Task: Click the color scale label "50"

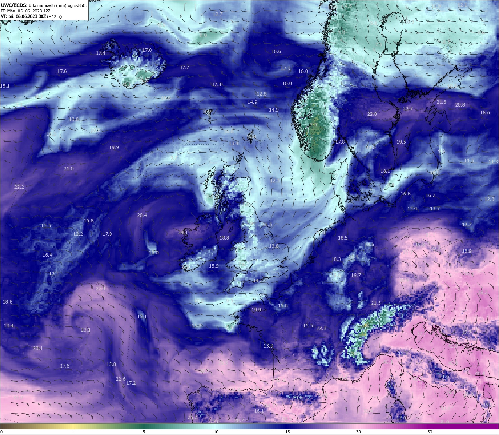Action: 430,432
